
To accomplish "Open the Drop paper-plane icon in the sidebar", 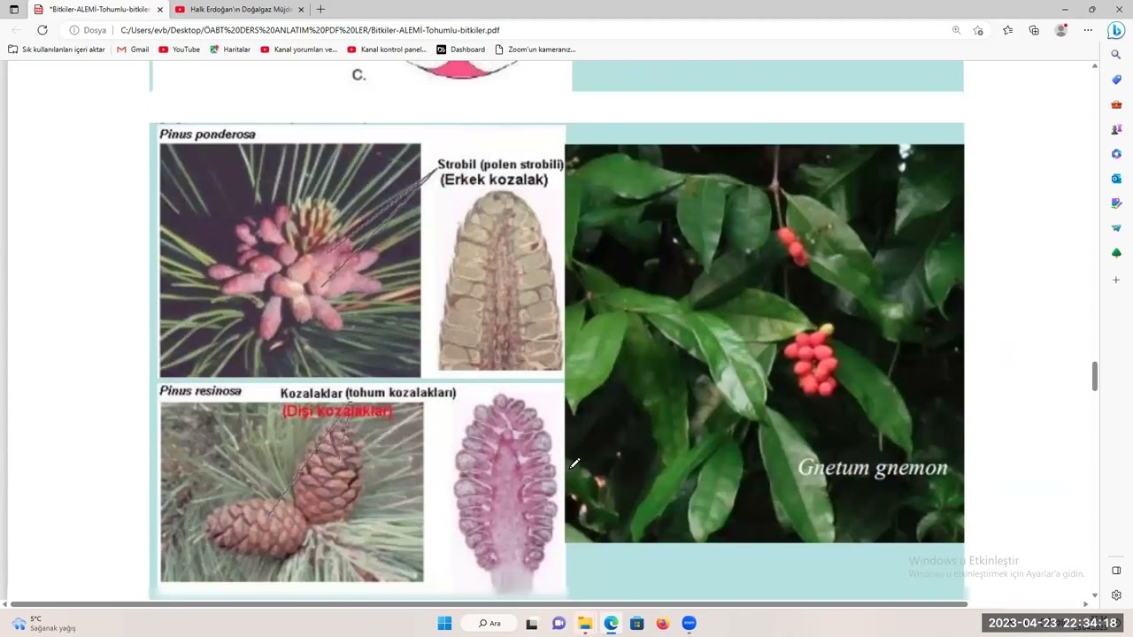I will tap(1116, 228).
